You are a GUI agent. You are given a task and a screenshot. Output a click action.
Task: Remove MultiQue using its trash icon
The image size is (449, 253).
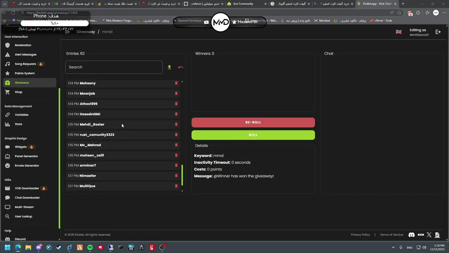(x=176, y=186)
